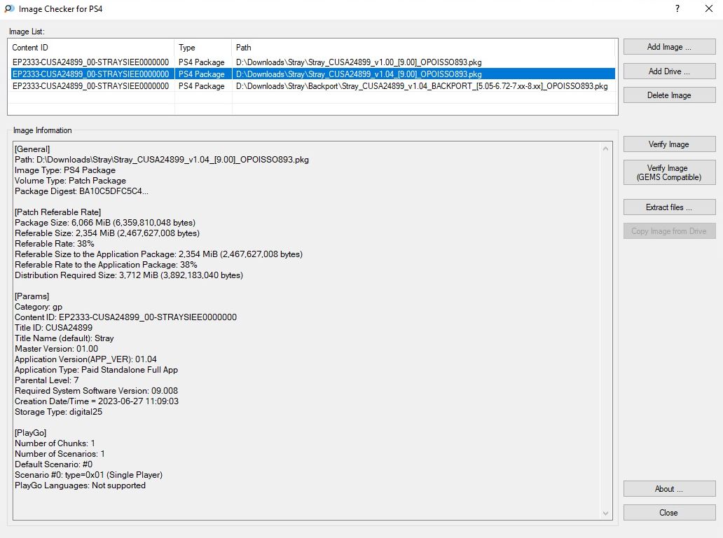The image size is (723, 538).
Task: Open the About dialog
Action: (x=669, y=489)
